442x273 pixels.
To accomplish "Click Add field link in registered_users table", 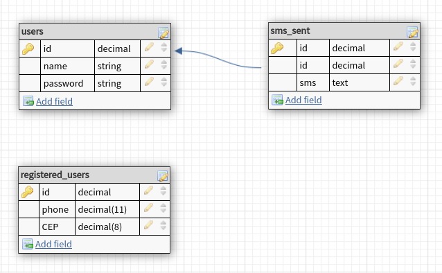I will (53, 244).
